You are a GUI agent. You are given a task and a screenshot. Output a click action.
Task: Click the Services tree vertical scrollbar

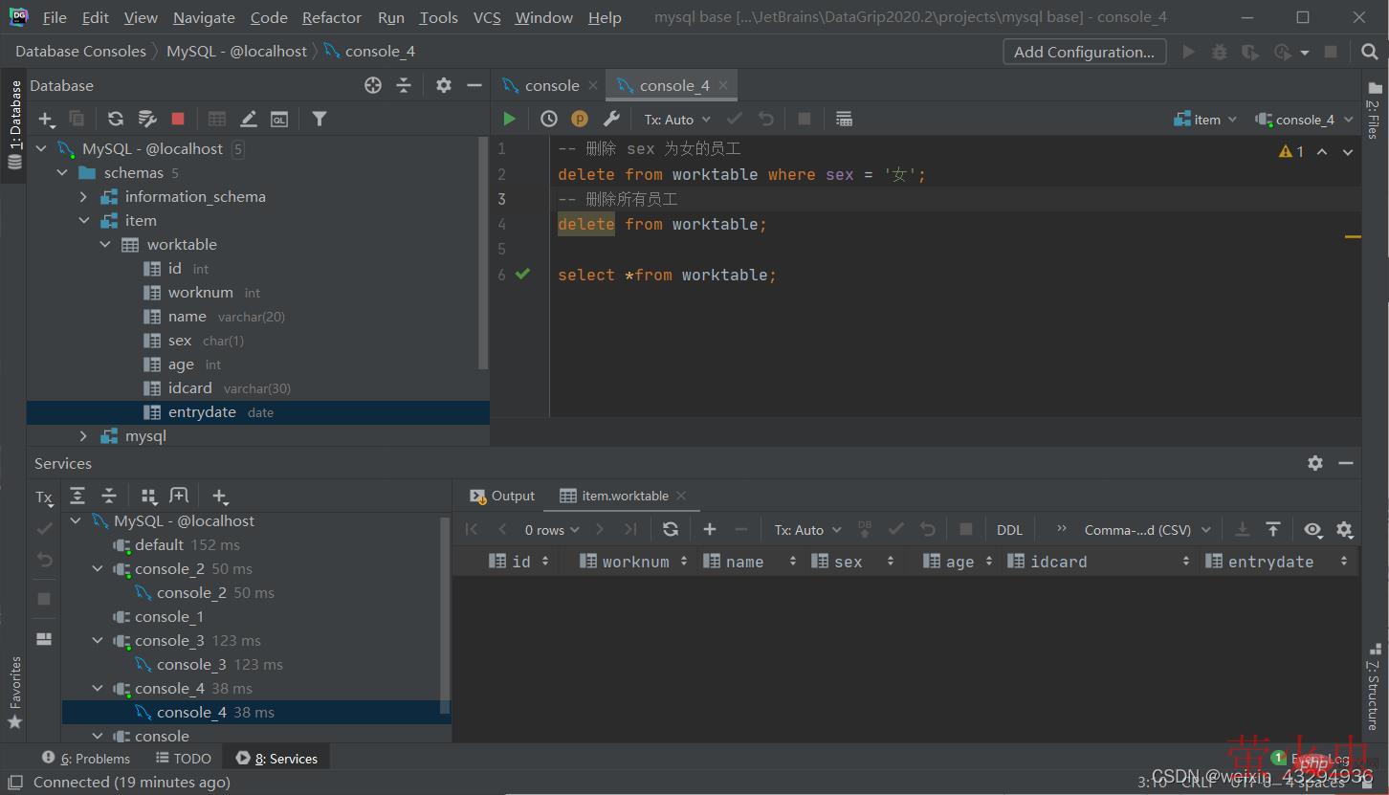point(444,612)
